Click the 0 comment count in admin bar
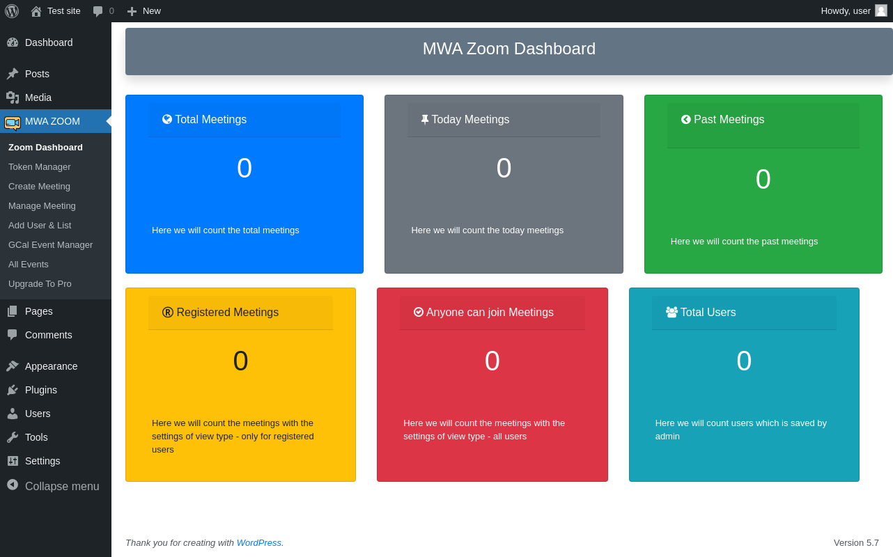Image resolution: width=893 pixels, height=557 pixels. click(x=111, y=11)
